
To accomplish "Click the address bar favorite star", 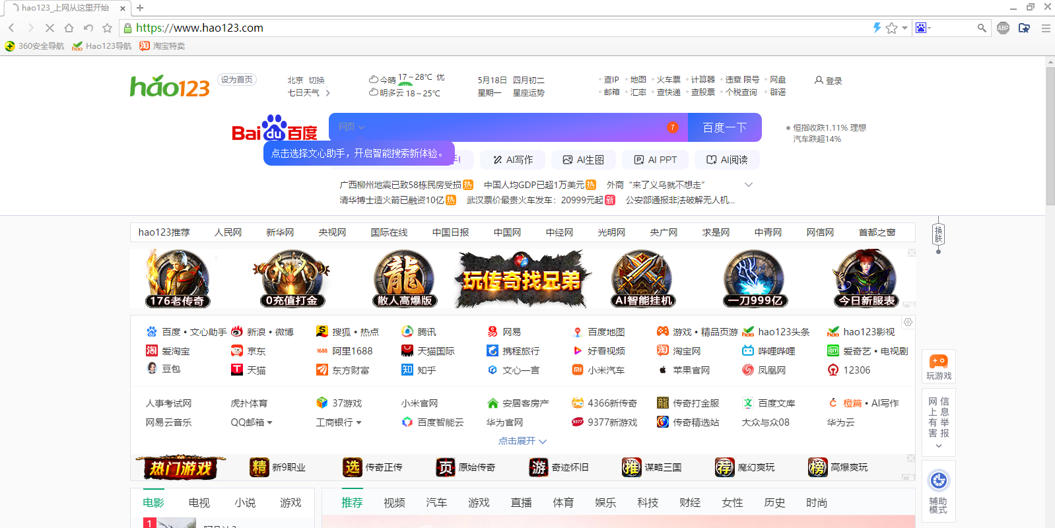I will click(x=892, y=28).
